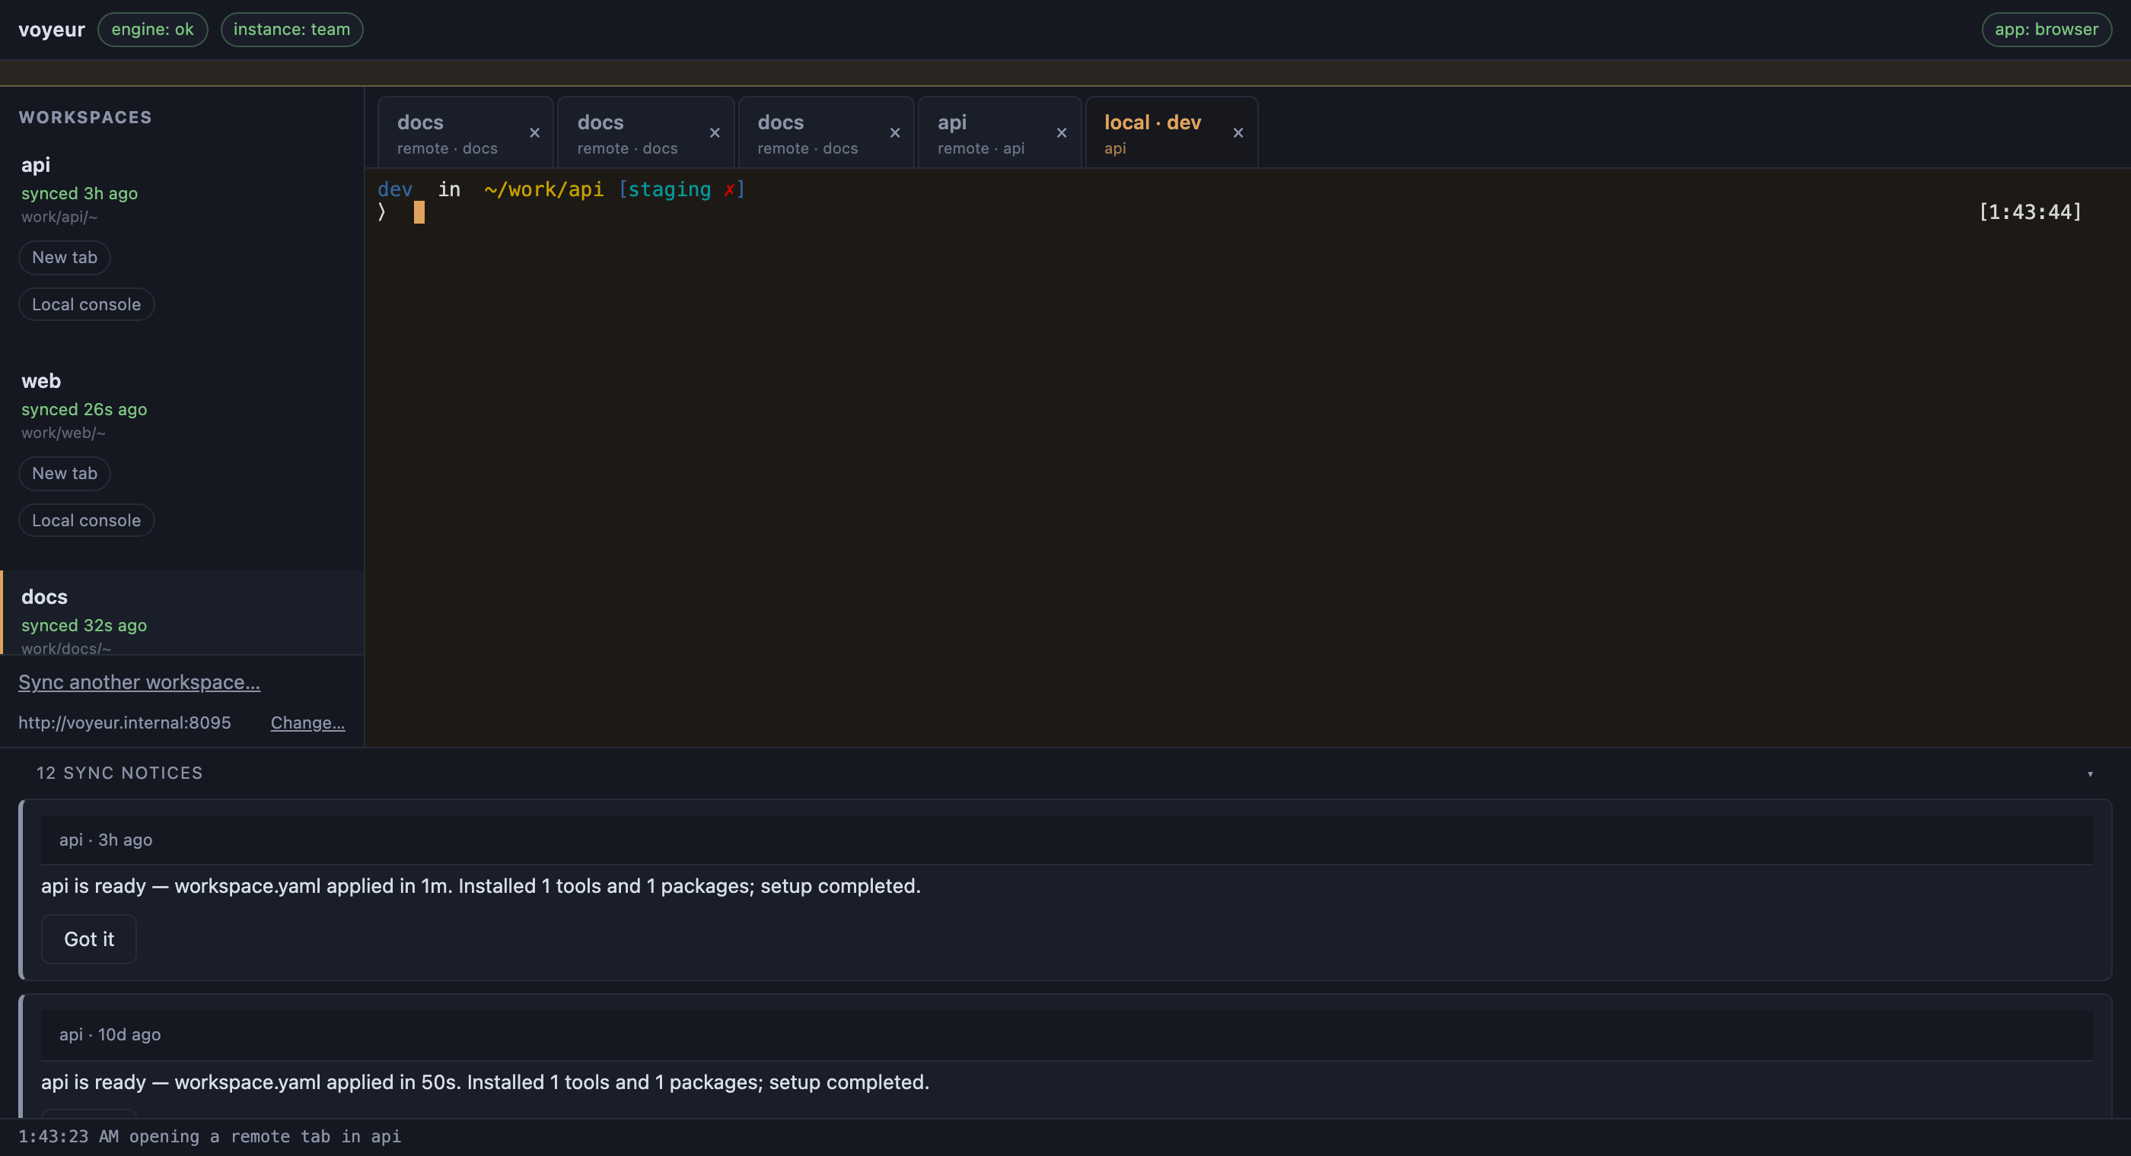Open New tab under web workspace
Image resolution: width=2131 pixels, height=1156 pixels.
pyautogui.click(x=65, y=473)
